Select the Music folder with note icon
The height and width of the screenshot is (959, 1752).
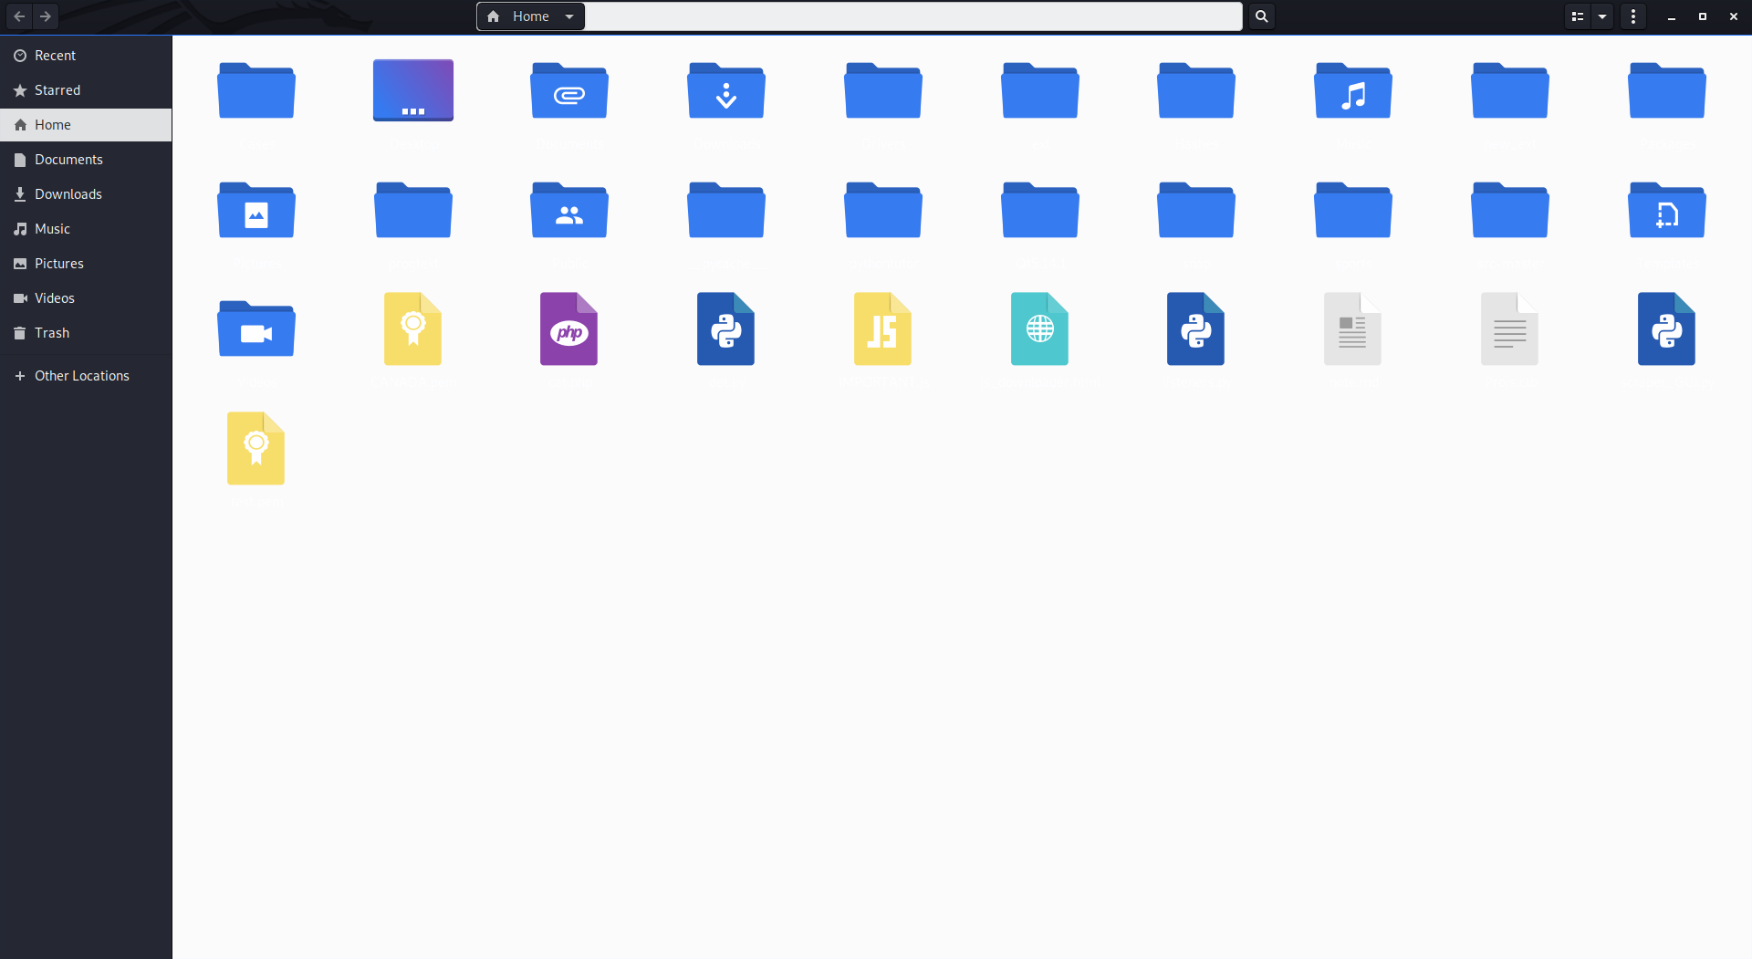click(1352, 91)
